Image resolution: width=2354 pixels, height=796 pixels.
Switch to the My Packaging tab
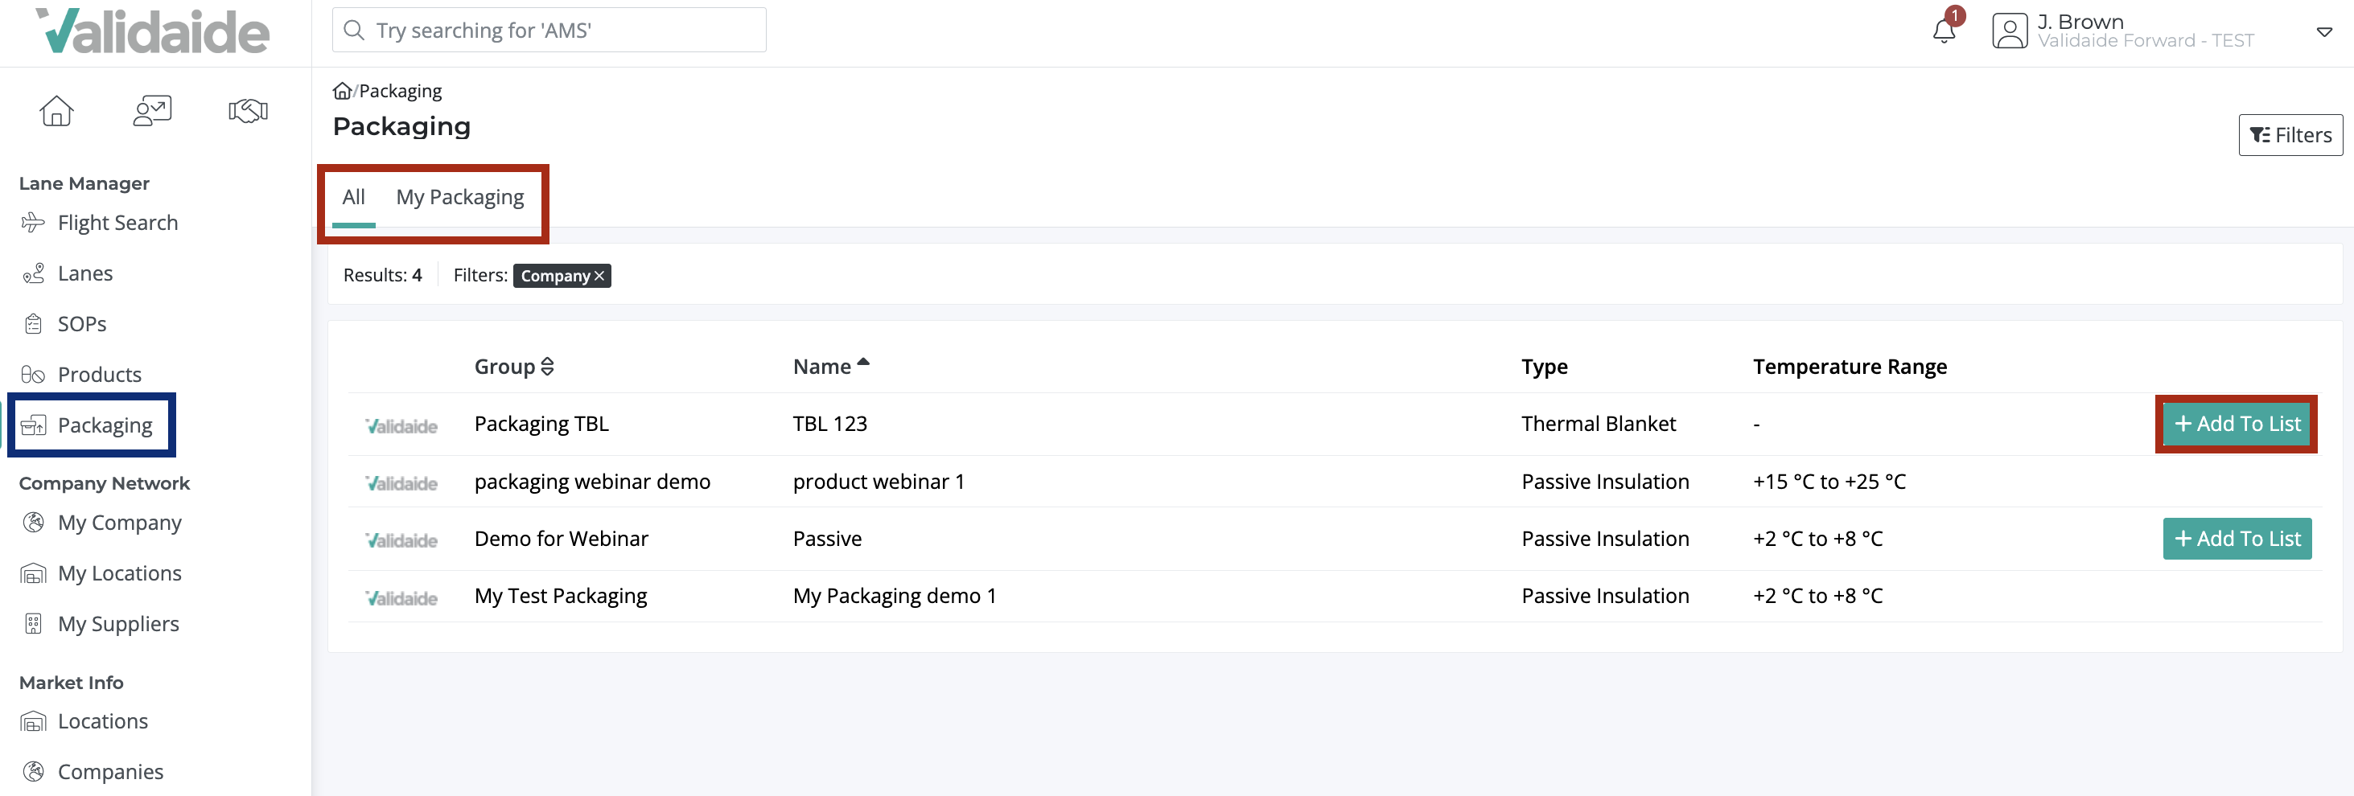pos(459,197)
